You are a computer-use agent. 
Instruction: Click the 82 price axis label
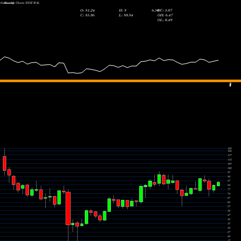click(x=229, y=185)
